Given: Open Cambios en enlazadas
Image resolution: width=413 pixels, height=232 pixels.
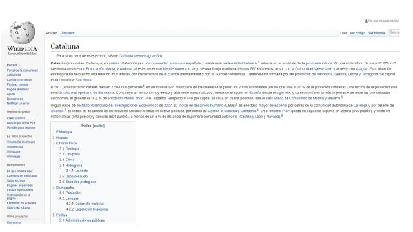Looking at the screenshot, I should click(x=22, y=176).
